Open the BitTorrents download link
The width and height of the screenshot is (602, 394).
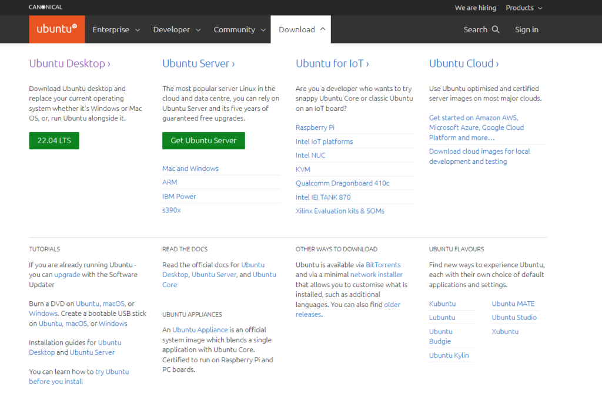tap(383, 265)
